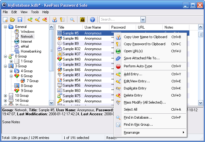Click the Add Entry toolbar key icon
The height and width of the screenshot is (142, 205).
coord(30,20)
